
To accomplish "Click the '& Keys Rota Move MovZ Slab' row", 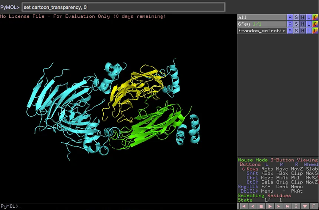I will click(x=280, y=169).
